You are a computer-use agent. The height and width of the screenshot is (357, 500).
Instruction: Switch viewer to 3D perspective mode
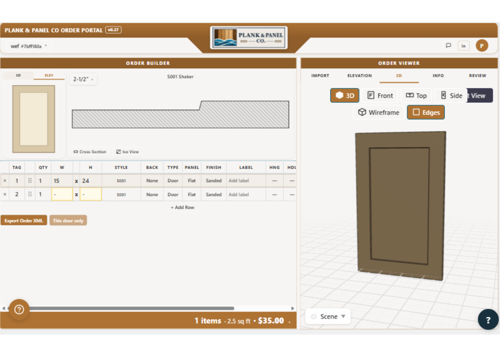click(345, 96)
